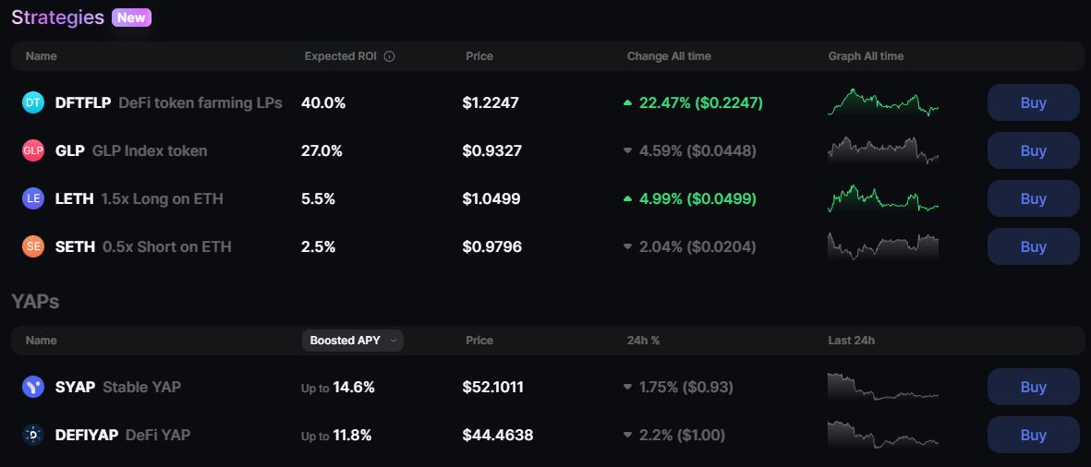
Task: Click the LETH token icon
Action: 33,198
